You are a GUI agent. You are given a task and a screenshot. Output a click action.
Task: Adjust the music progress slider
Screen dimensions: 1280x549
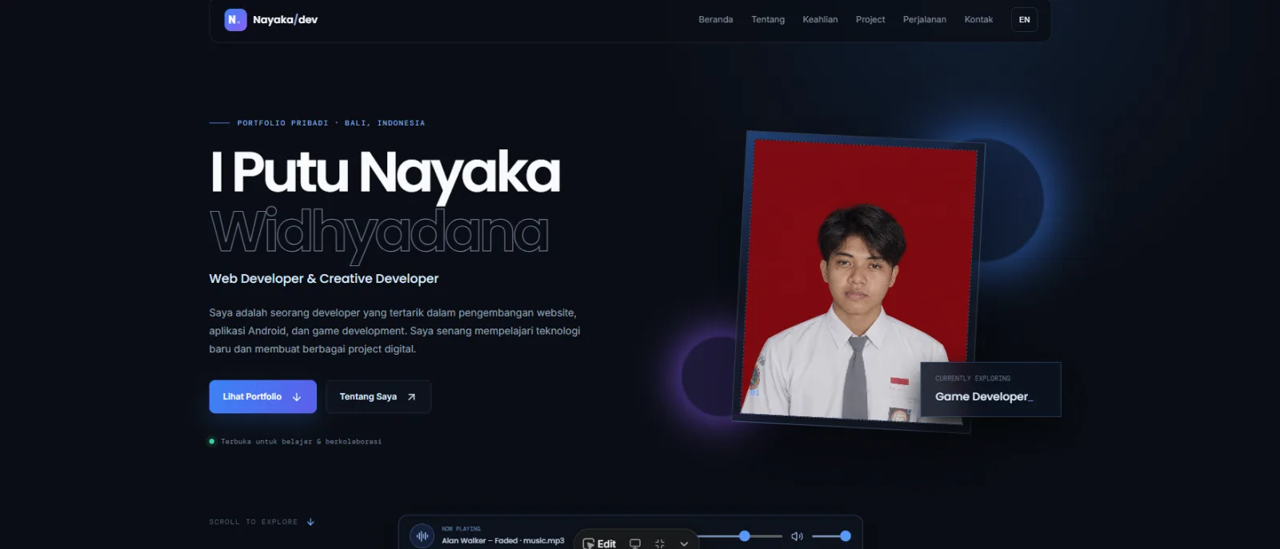point(740,536)
